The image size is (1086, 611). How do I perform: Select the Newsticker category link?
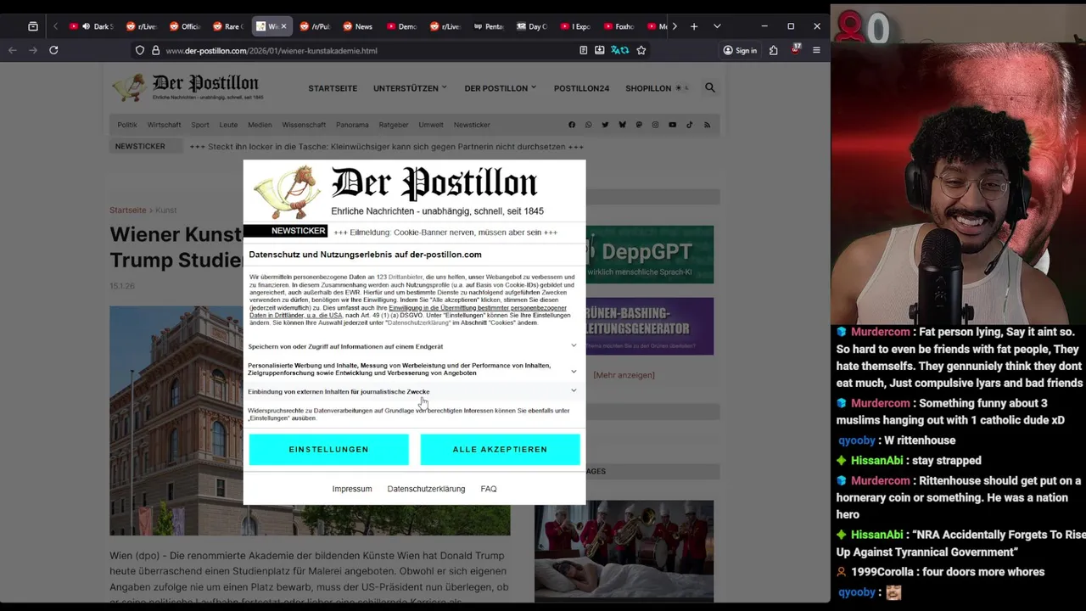(x=472, y=125)
